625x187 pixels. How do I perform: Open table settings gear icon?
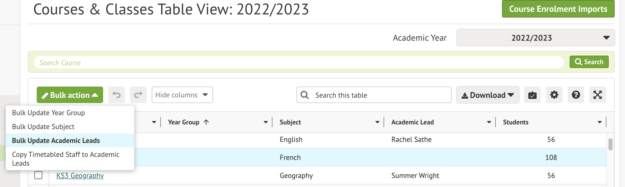(x=554, y=95)
